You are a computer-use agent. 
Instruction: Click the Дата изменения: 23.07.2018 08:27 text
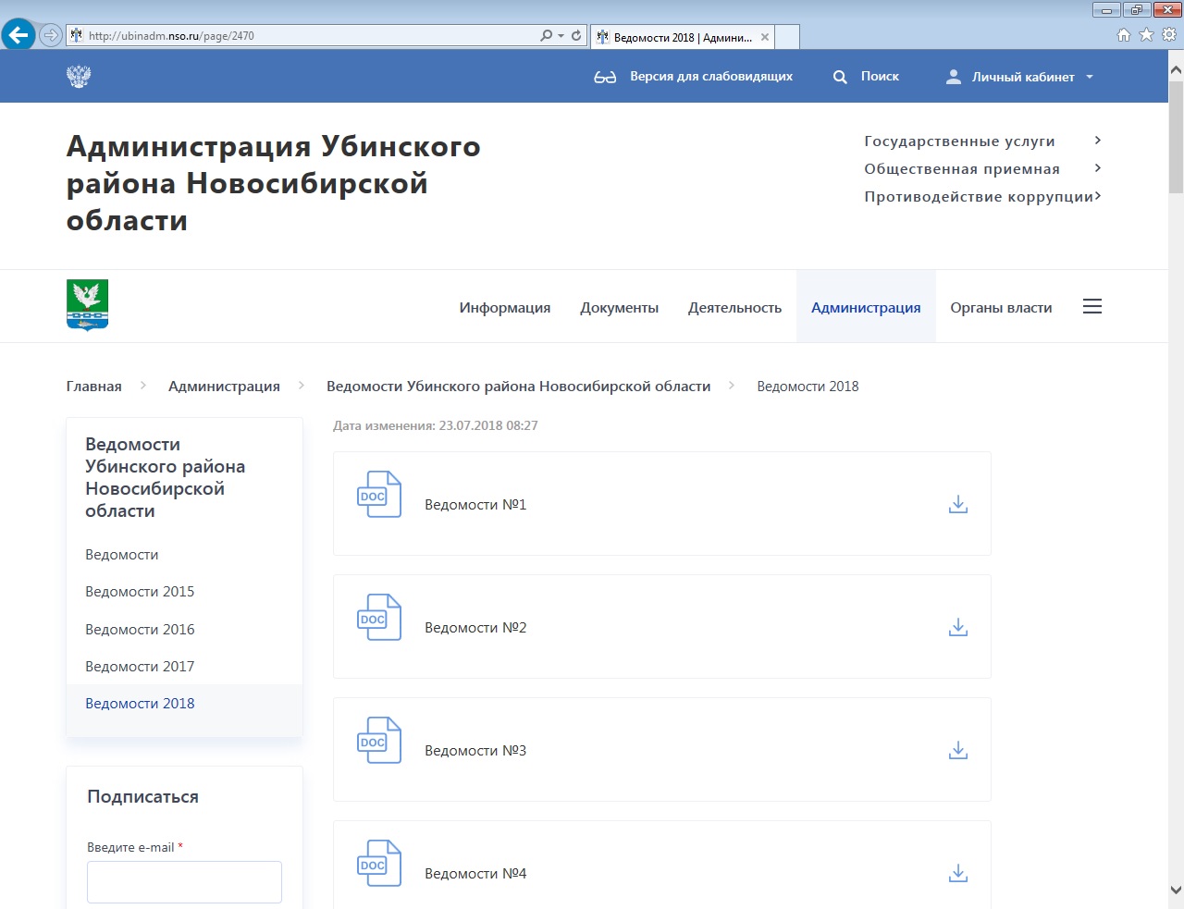point(435,426)
